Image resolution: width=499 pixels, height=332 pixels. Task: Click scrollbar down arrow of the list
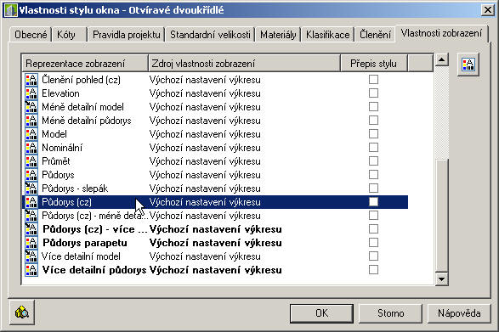(442, 279)
